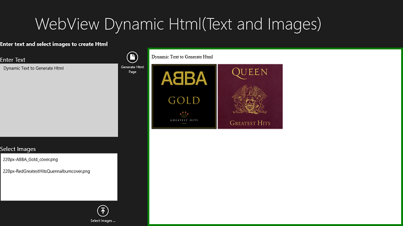Click the 'Enter text and select images' instruction
This screenshot has height=226, width=403.
(54, 44)
